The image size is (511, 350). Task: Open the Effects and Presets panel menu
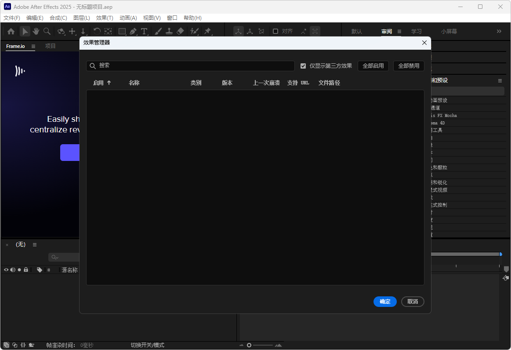[500, 80]
